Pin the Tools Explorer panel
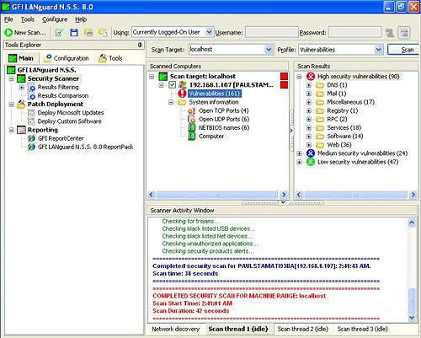 click(x=140, y=45)
